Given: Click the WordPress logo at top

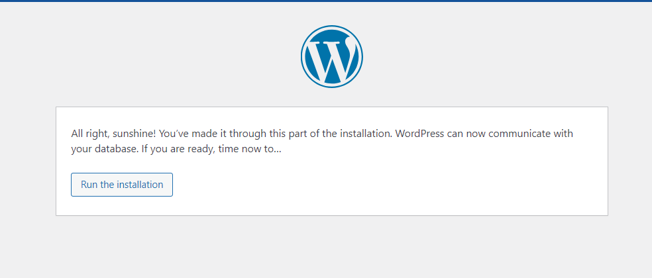Looking at the screenshot, I should coord(332,56).
